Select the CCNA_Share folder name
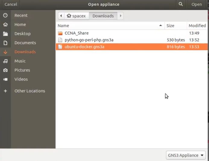This screenshot has height=161, width=209. [x=77, y=33]
